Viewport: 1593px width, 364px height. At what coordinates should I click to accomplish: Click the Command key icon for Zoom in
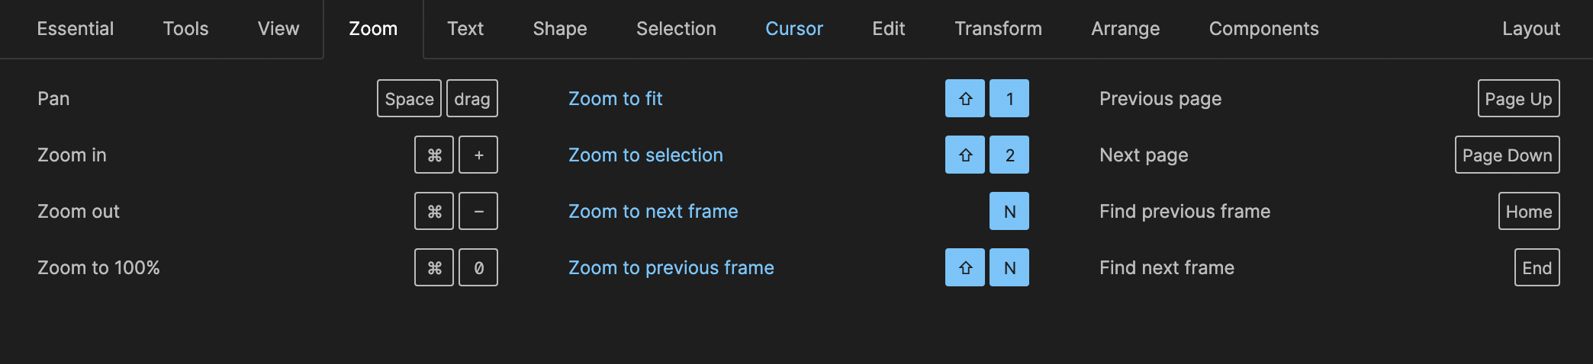tap(434, 155)
